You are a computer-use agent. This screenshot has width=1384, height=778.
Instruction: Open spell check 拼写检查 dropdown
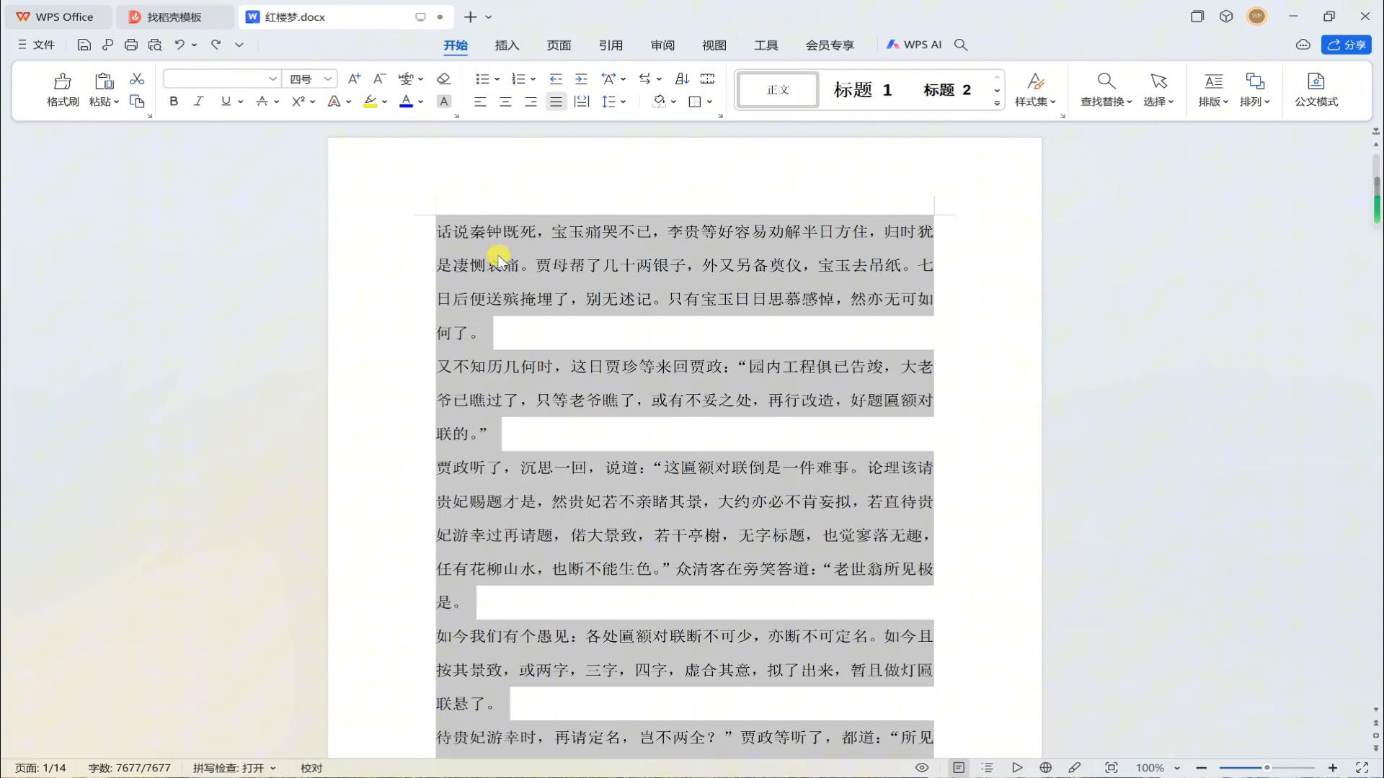tap(273, 769)
